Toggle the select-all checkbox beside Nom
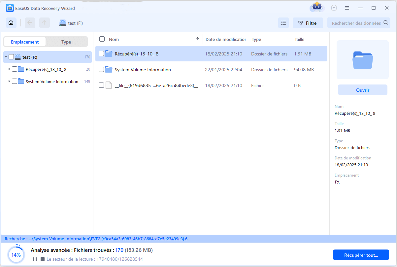Image resolution: width=397 pixels, height=267 pixels. [102, 39]
